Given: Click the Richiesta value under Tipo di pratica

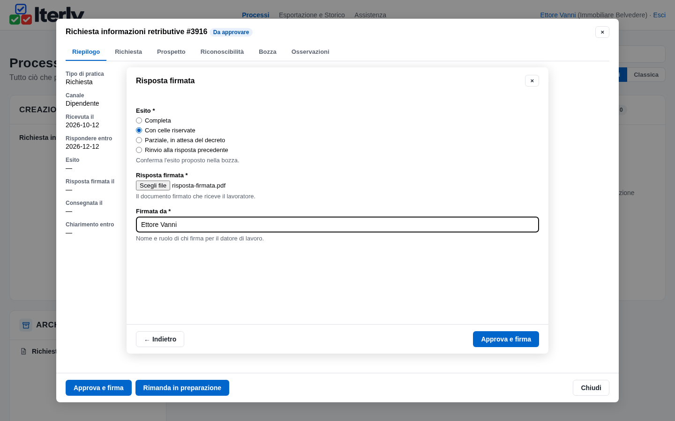Looking at the screenshot, I should coord(79,82).
